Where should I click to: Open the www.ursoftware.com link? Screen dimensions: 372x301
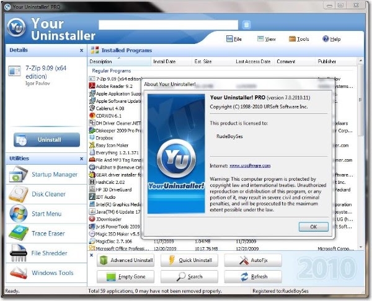pyautogui.click(x=250, y=165)
